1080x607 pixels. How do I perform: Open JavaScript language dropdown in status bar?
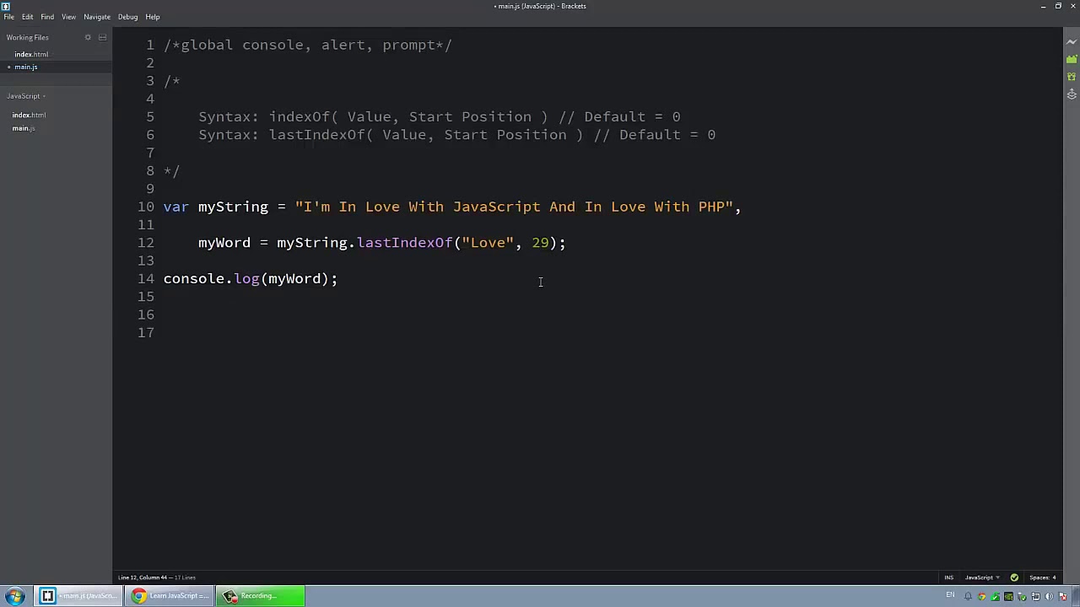pyautogui.click(x=982, y=577)
